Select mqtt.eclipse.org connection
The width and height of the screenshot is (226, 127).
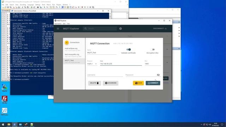(74, 49)
